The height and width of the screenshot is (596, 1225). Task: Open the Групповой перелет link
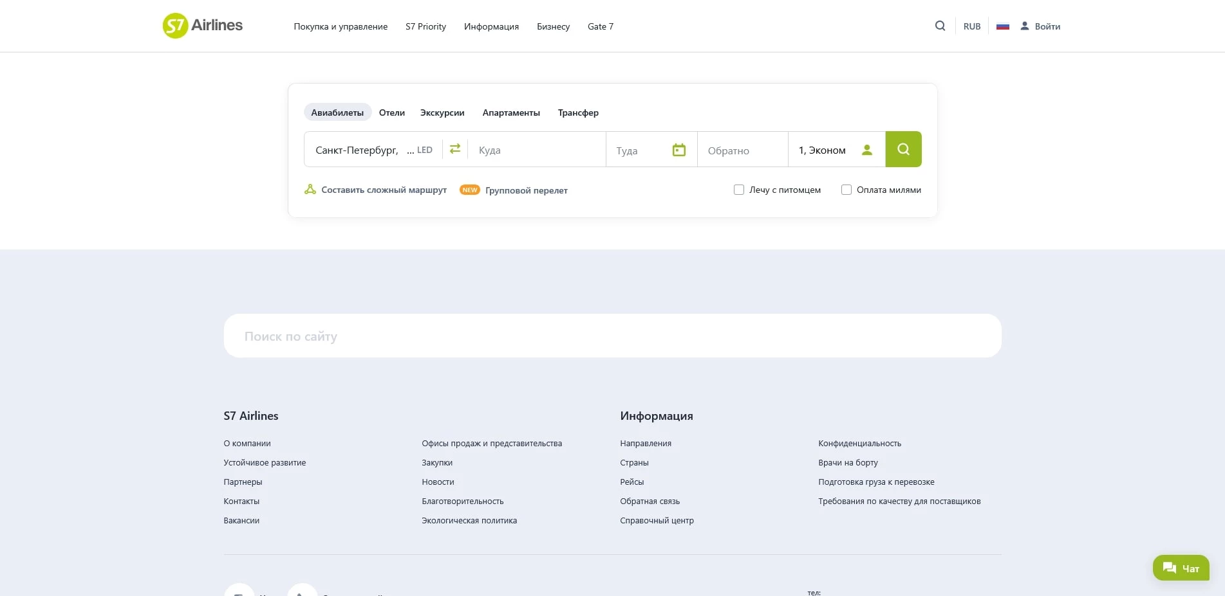(x=526, y=190)
